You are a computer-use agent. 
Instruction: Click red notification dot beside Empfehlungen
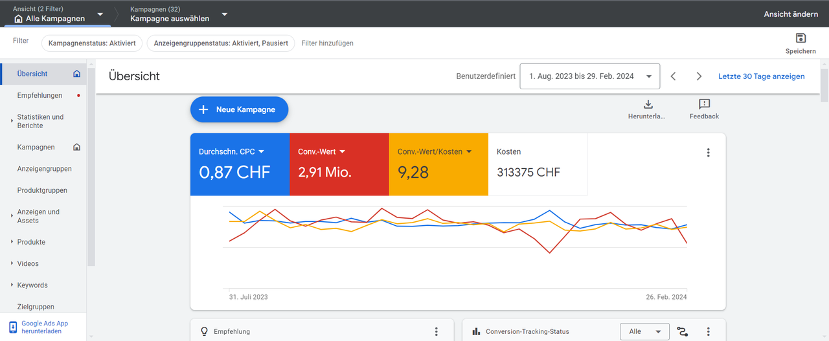click(x=78, y=96)
